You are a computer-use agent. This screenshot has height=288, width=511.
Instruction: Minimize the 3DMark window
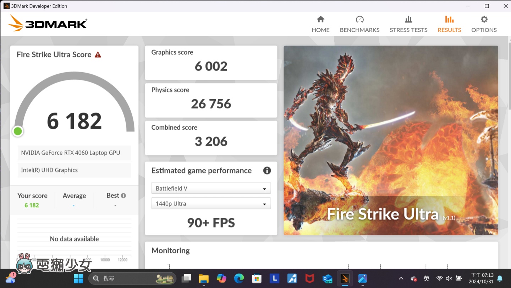468,6
